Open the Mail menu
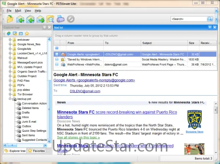 click(x=18, y=11)
